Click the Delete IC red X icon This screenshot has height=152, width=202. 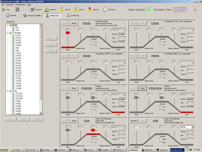click(x=90, y=9)
